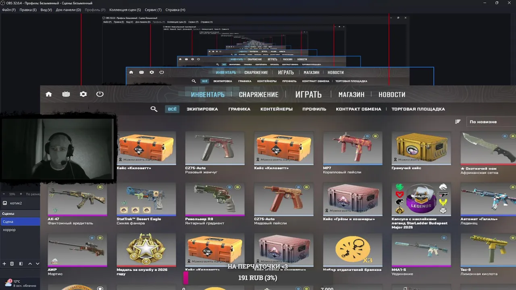Screen dimensions: 516x290
Task: Filter inventory by КОНТЕЙНЕРЫ
Action: click(x=277, y=109)
